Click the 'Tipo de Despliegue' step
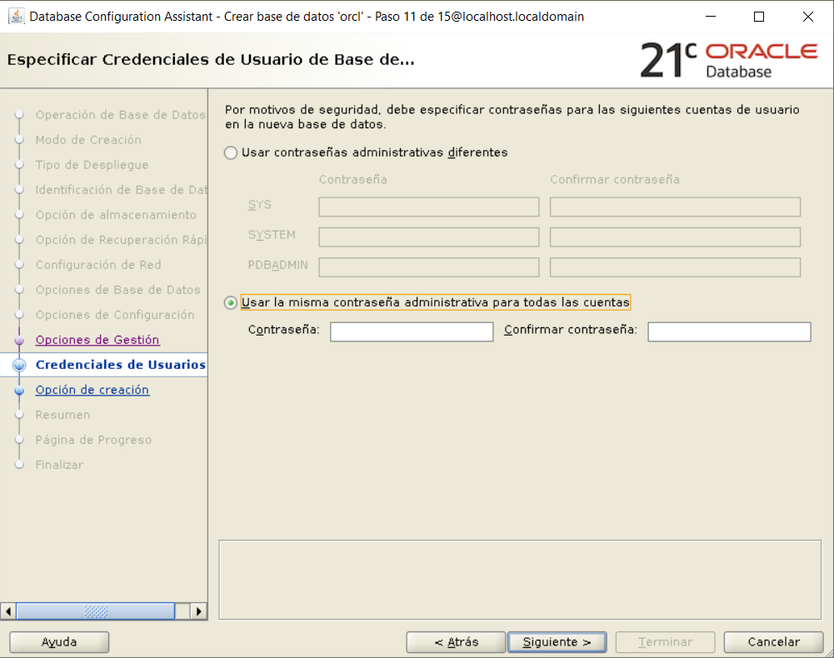Viewport: 834px width, 658px height. click(x=92, y=165)
